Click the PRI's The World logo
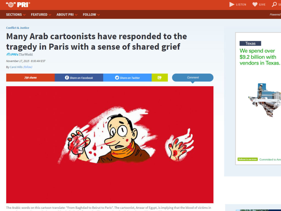 [x=19, y=54]
